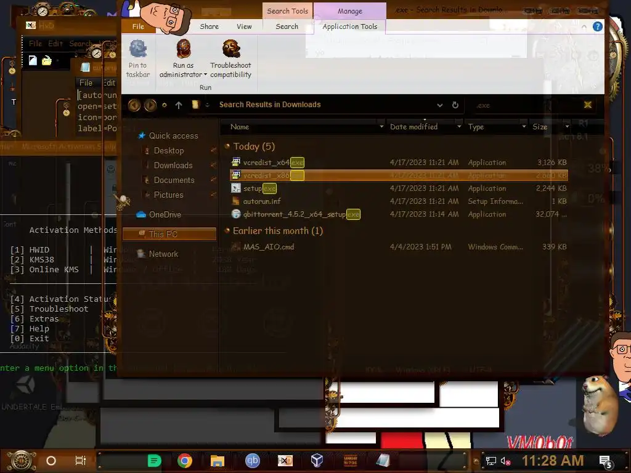Go back with the Back arrow button
The width and height of the screenshot is (631, 473).
pyautogui.click(x=134, y=105)
